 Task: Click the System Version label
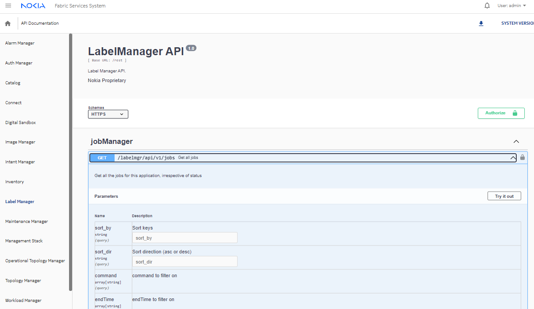click(517, 23)
